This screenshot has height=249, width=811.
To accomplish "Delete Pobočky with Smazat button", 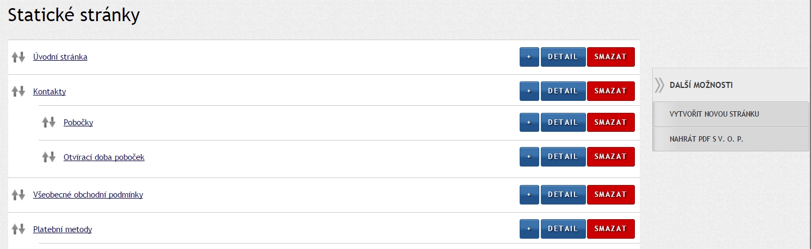I will point(610,122).
